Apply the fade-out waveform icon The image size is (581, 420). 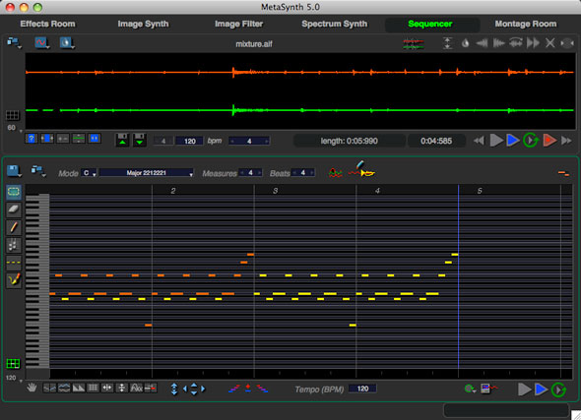(x=498, y=43)
